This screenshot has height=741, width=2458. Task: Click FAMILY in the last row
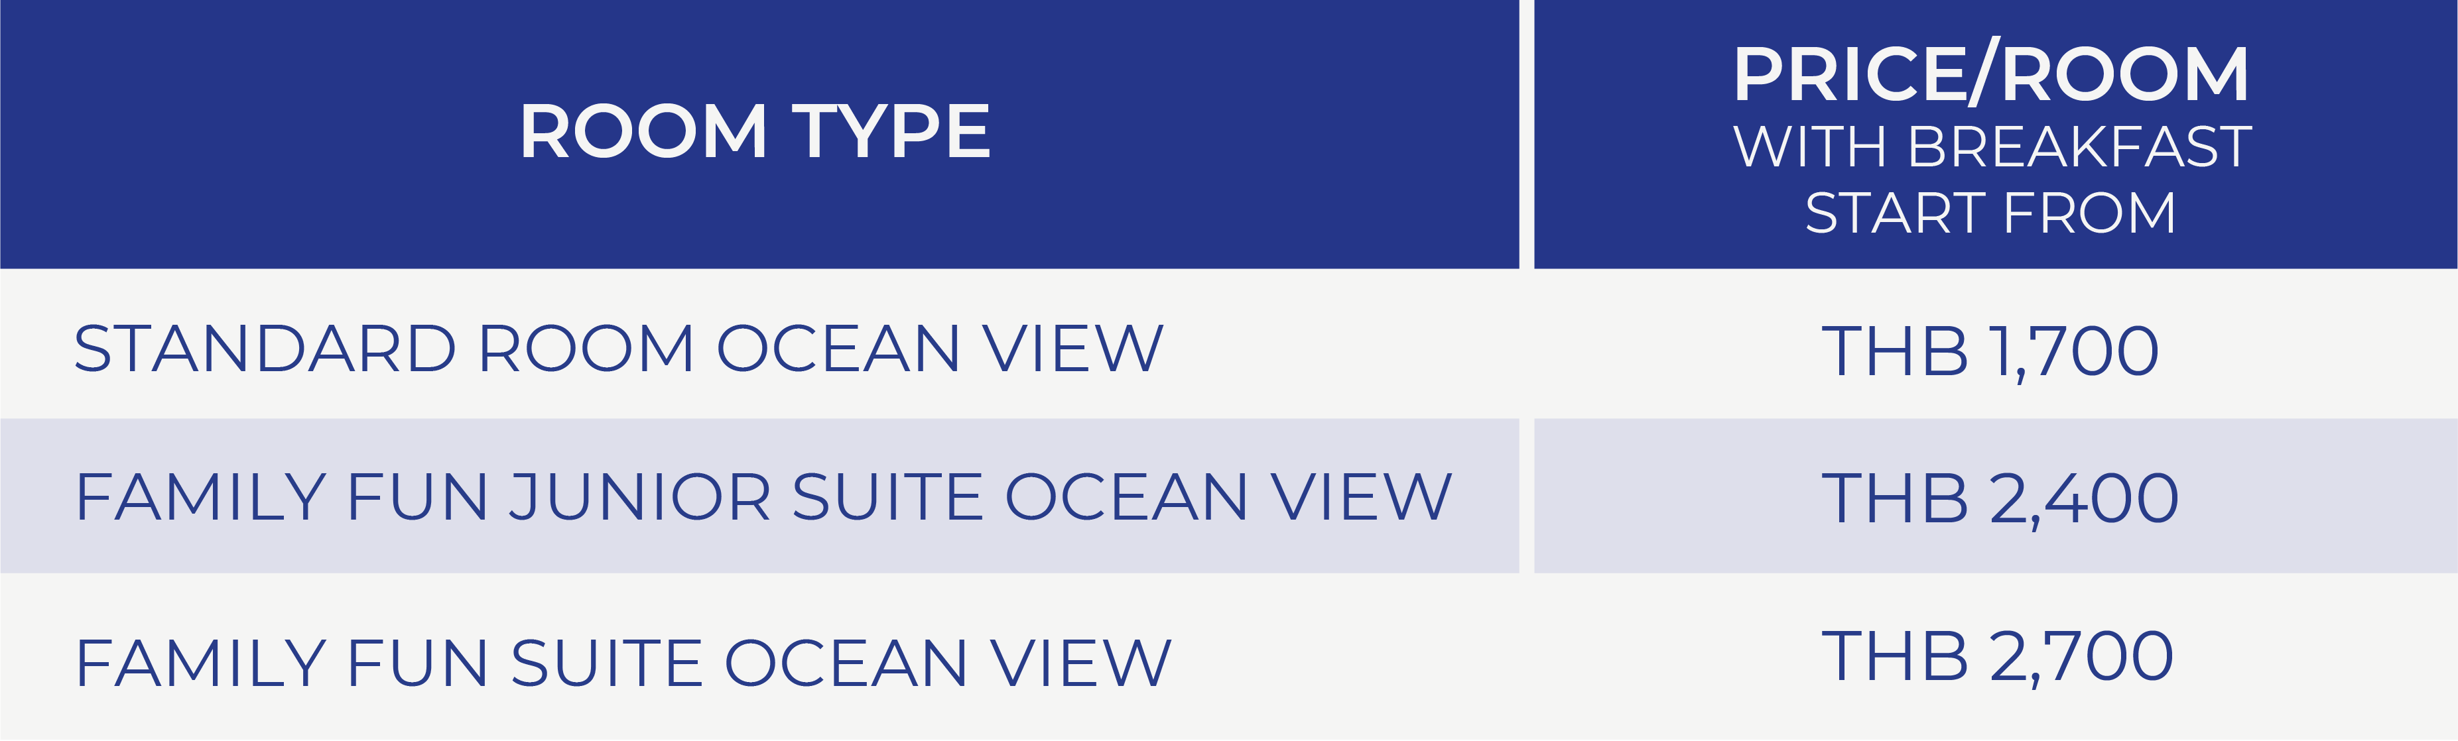click(200, 663)
